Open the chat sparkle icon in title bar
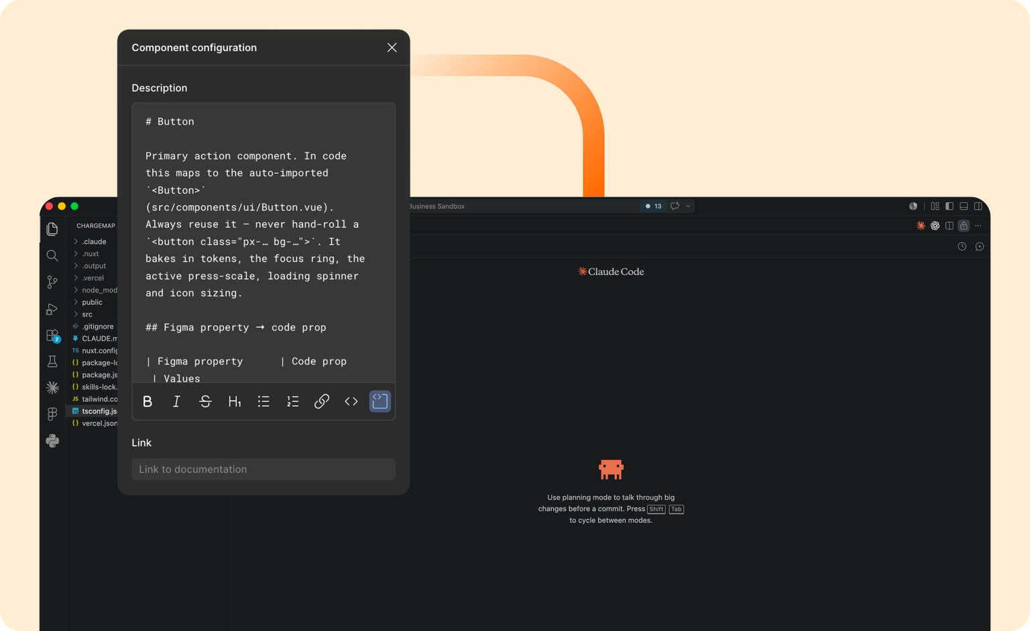The image size is (1030, 631). pyautogui.click(x=675, y=206)
